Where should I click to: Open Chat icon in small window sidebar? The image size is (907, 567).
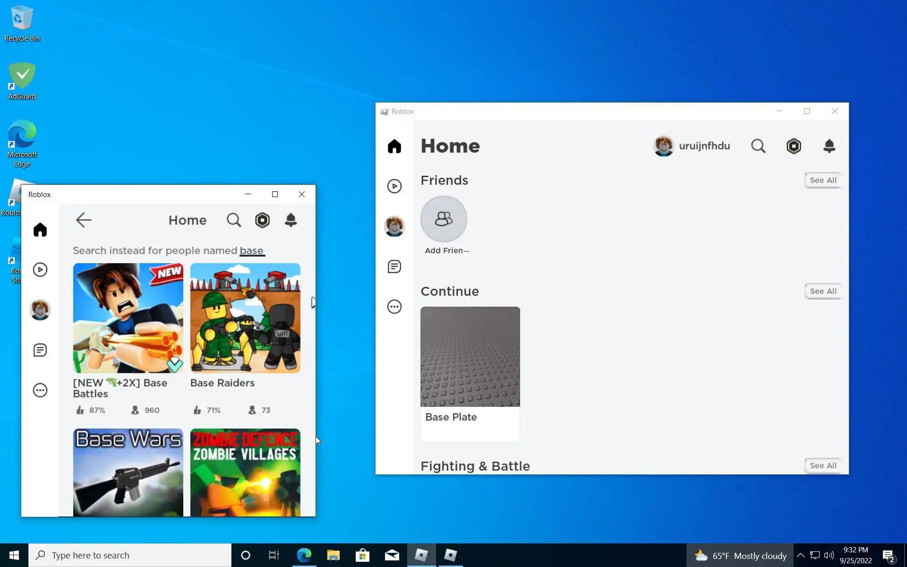[40, 350]
